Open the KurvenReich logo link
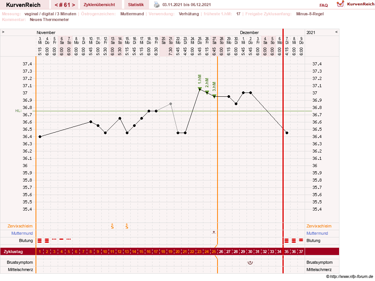Image resolution: width=375 pixels, height=281 pixels. (355, 4)
